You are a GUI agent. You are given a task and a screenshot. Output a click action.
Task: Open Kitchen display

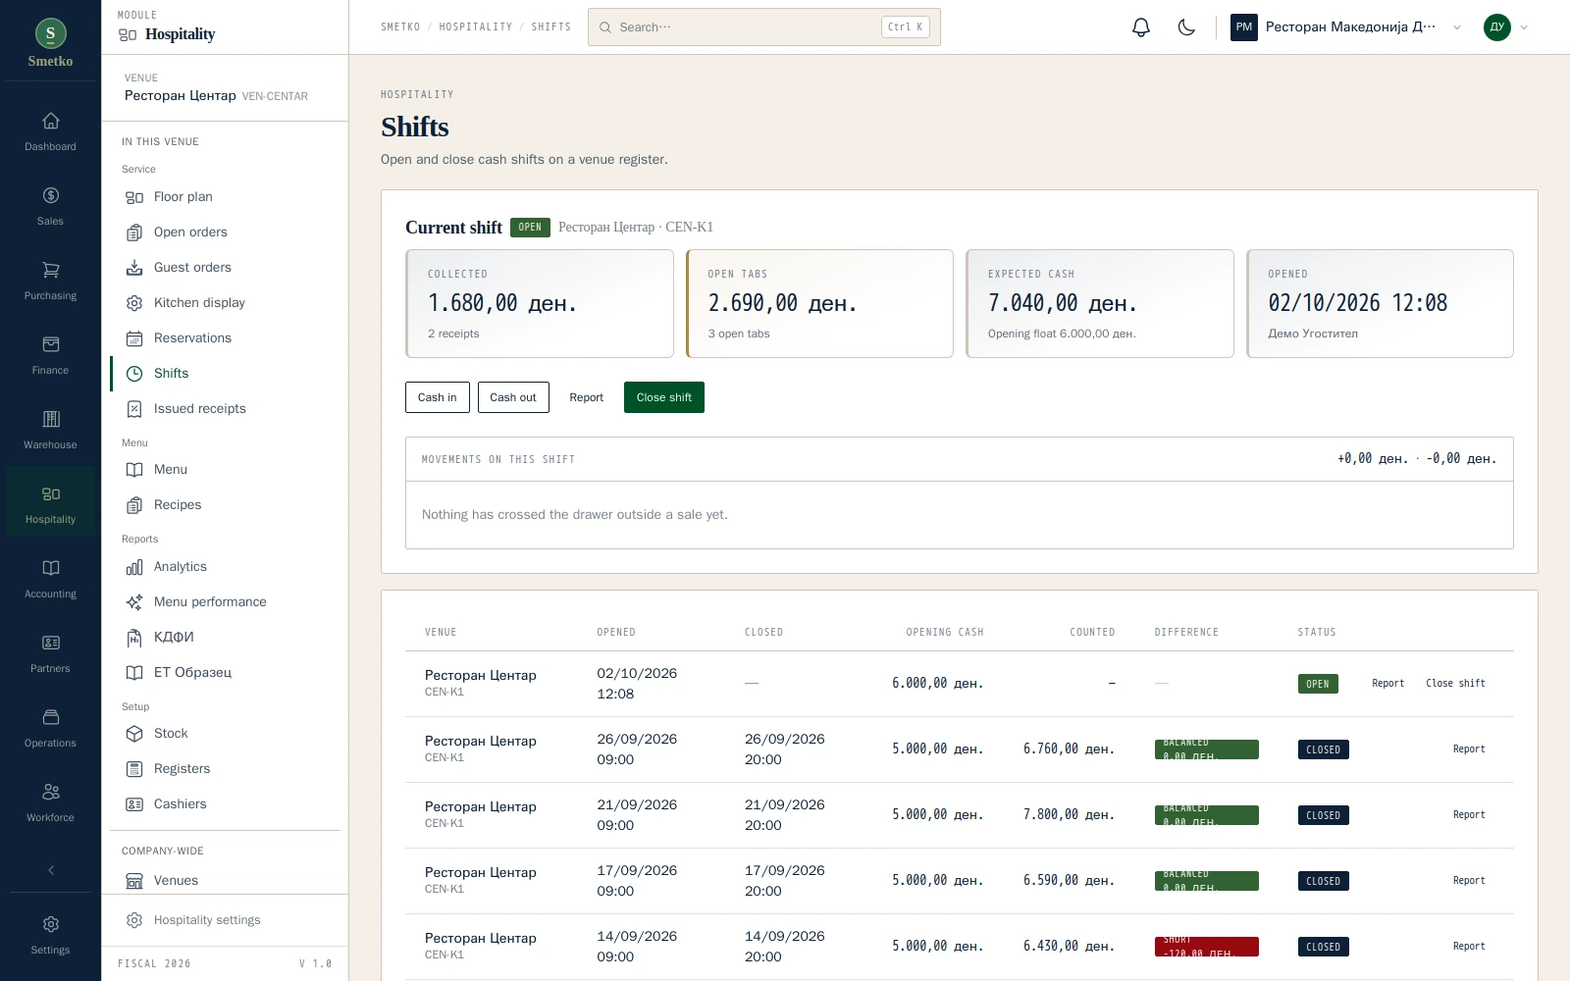tap(227, 303)
